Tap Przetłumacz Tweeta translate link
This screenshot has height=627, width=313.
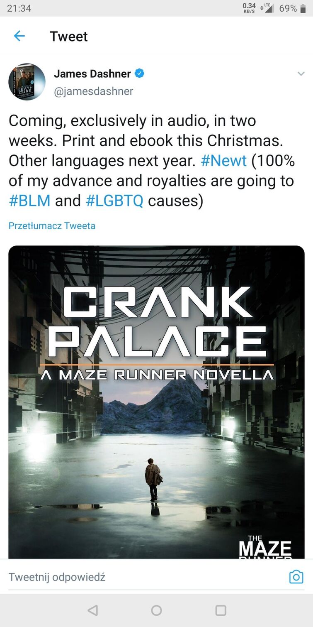(52, 226)
